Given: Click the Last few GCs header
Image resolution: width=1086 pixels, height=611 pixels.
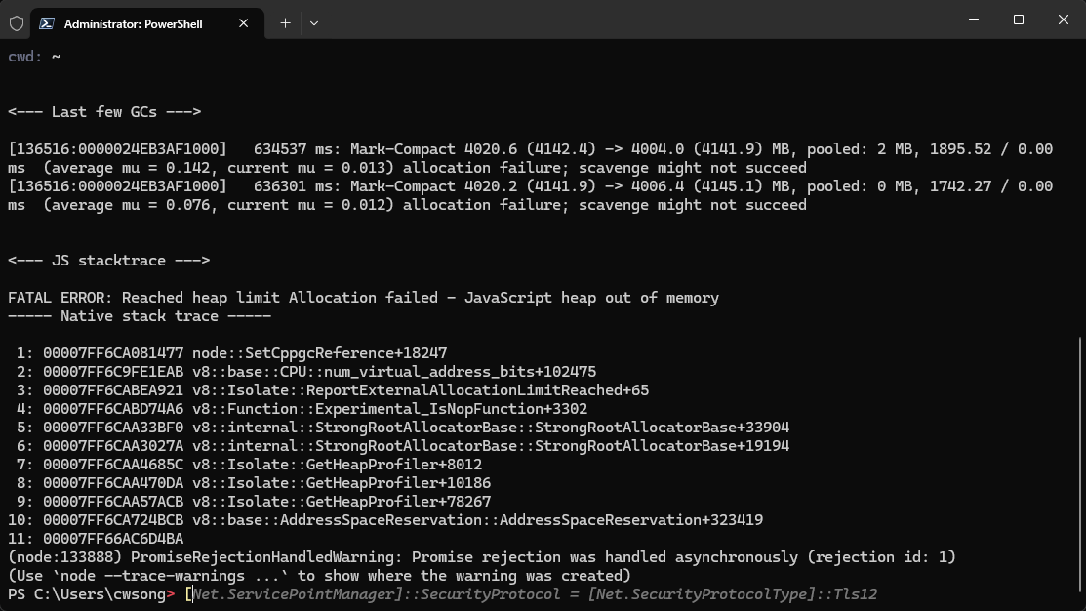Looking at the screenshot, I should (104, 112).
